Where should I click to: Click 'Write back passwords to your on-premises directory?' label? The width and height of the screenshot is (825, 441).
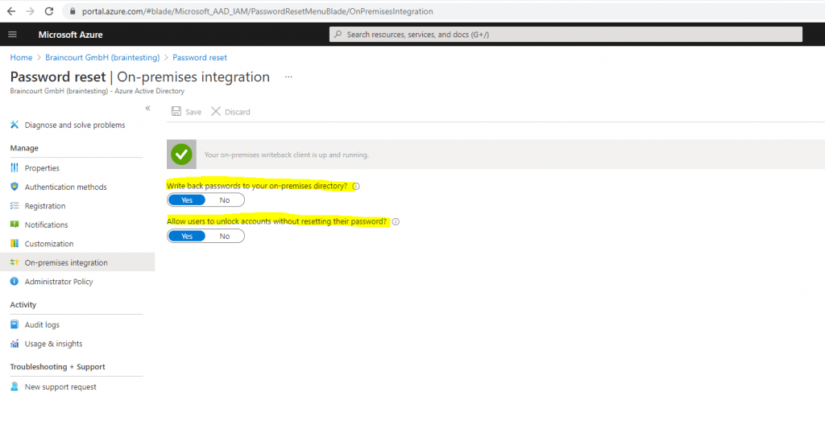pyautogui.click(x=257, y=186)
